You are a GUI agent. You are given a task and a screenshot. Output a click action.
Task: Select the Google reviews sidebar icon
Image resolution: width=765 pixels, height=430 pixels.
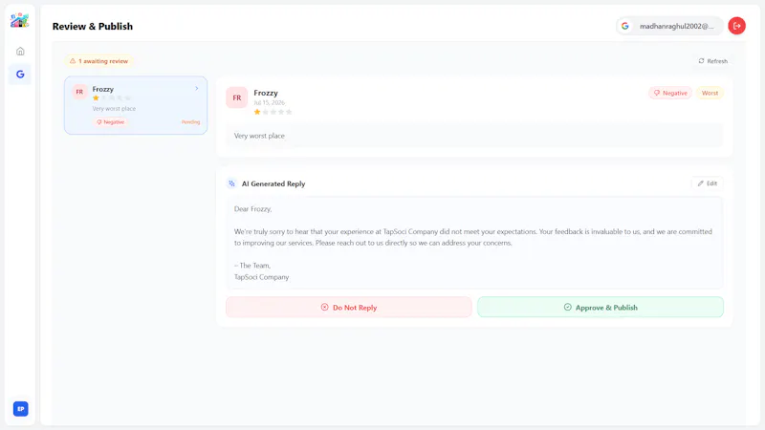pyautogui.click(x=20, y=75)
